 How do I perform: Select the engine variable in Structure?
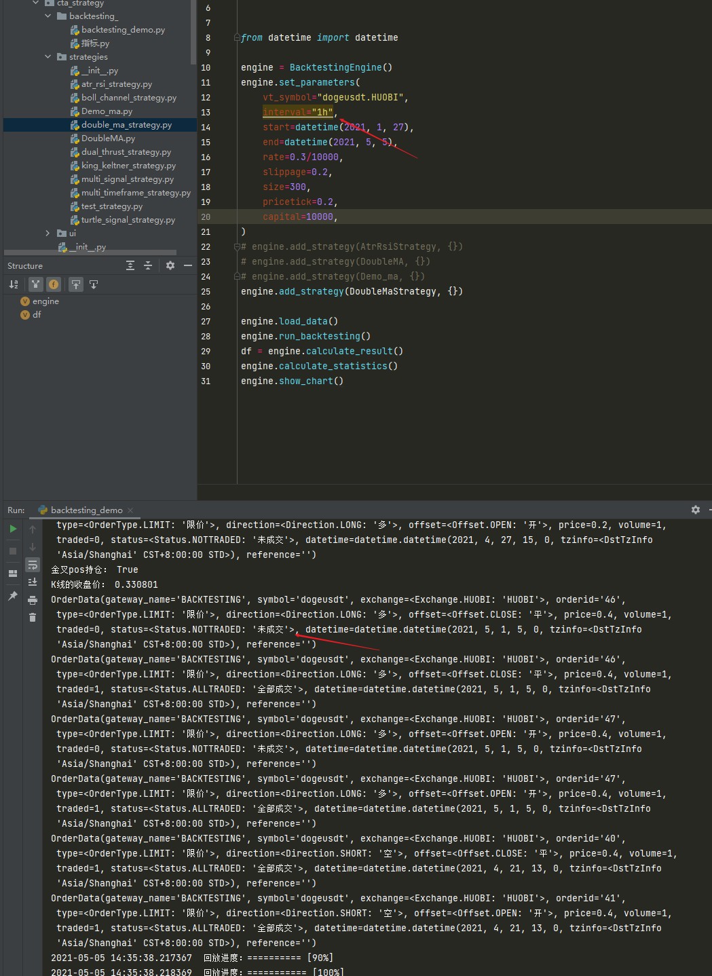[40, 301]
